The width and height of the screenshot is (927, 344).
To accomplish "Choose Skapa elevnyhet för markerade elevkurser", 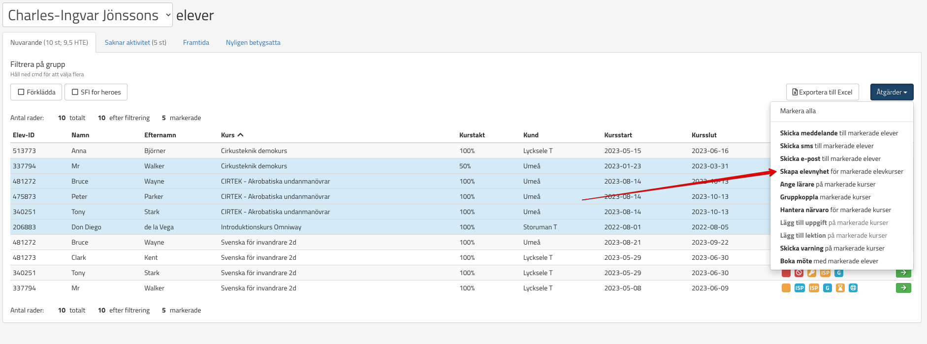I will coord(841,171).
